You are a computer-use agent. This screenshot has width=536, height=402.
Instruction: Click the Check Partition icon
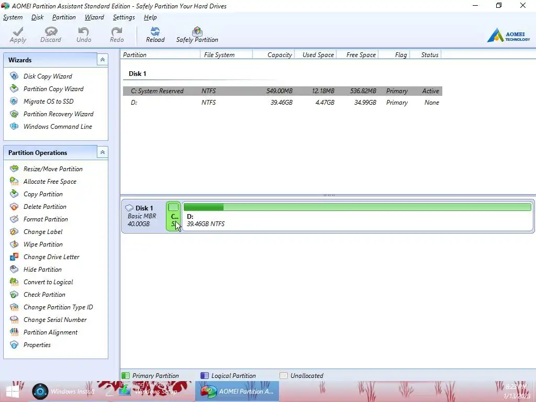coord(14,294)
